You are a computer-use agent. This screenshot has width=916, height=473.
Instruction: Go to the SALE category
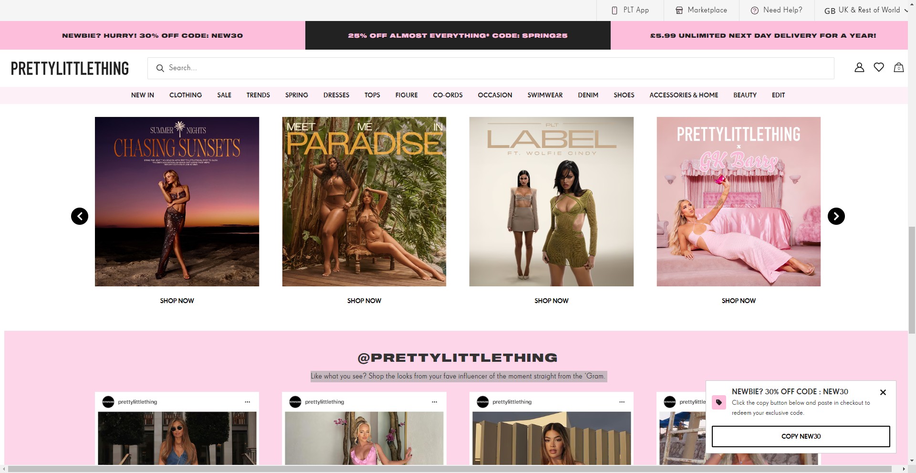[224, 95]
